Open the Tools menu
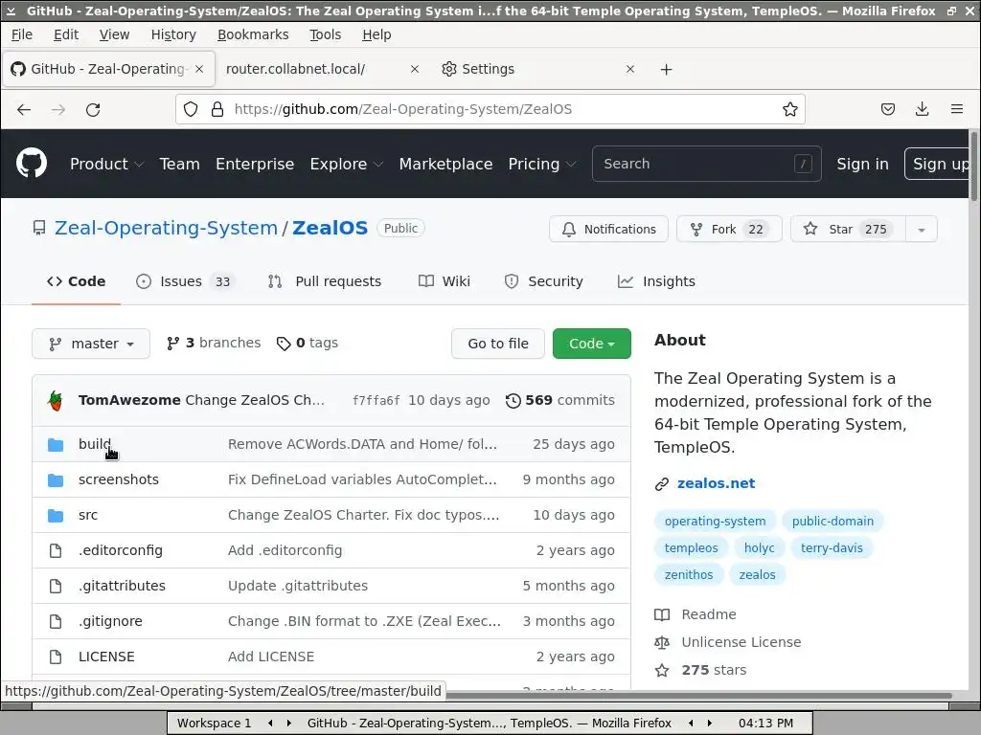The height and width of the screenshot is (735, 981). (326, 35)
